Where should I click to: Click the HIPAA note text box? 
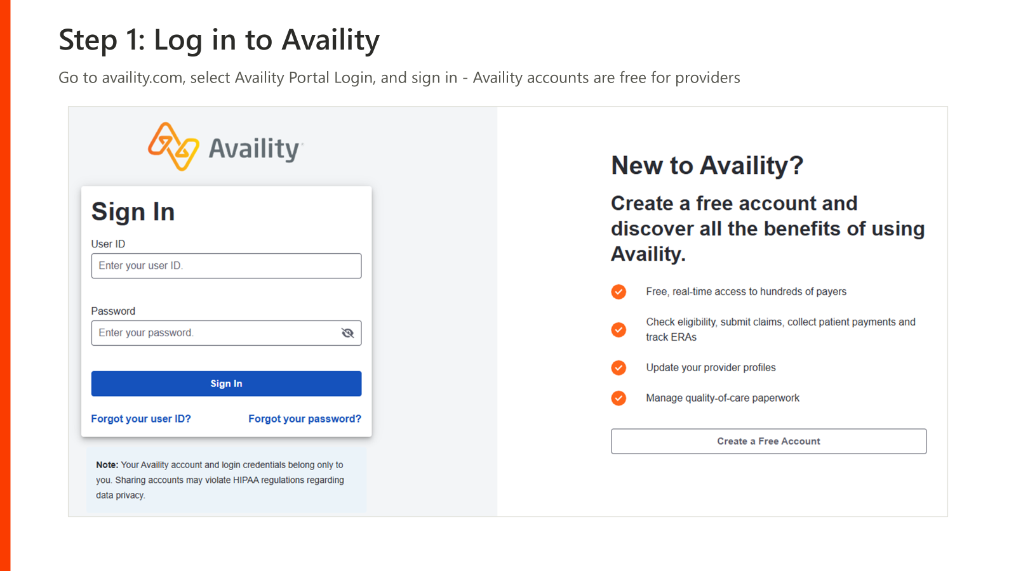[226, 480]
